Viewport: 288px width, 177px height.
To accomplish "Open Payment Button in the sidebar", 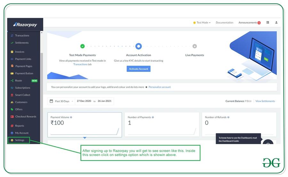I will [24, 73].
